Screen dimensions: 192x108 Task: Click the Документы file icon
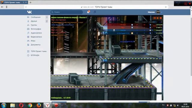click(28, 45)
